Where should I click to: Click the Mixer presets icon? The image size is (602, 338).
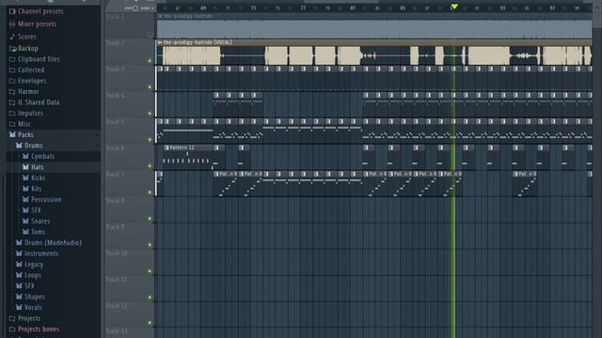coord(12,24)
